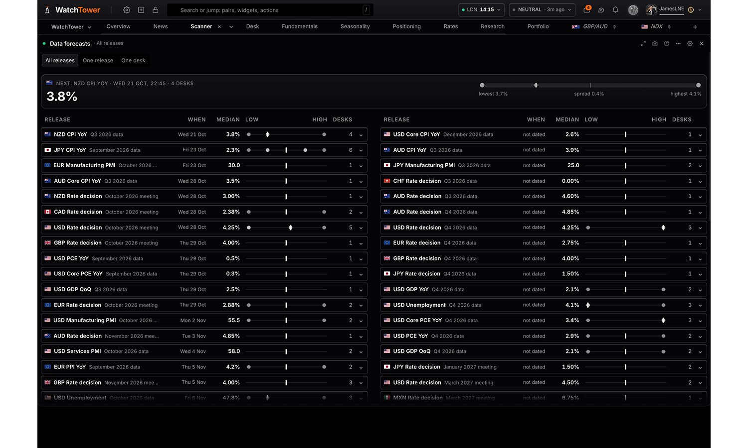Viewport: 748px width, 448px height.
Task: Expand the USD Unemployment Q4 2026 row
Action: pos(700,306)
